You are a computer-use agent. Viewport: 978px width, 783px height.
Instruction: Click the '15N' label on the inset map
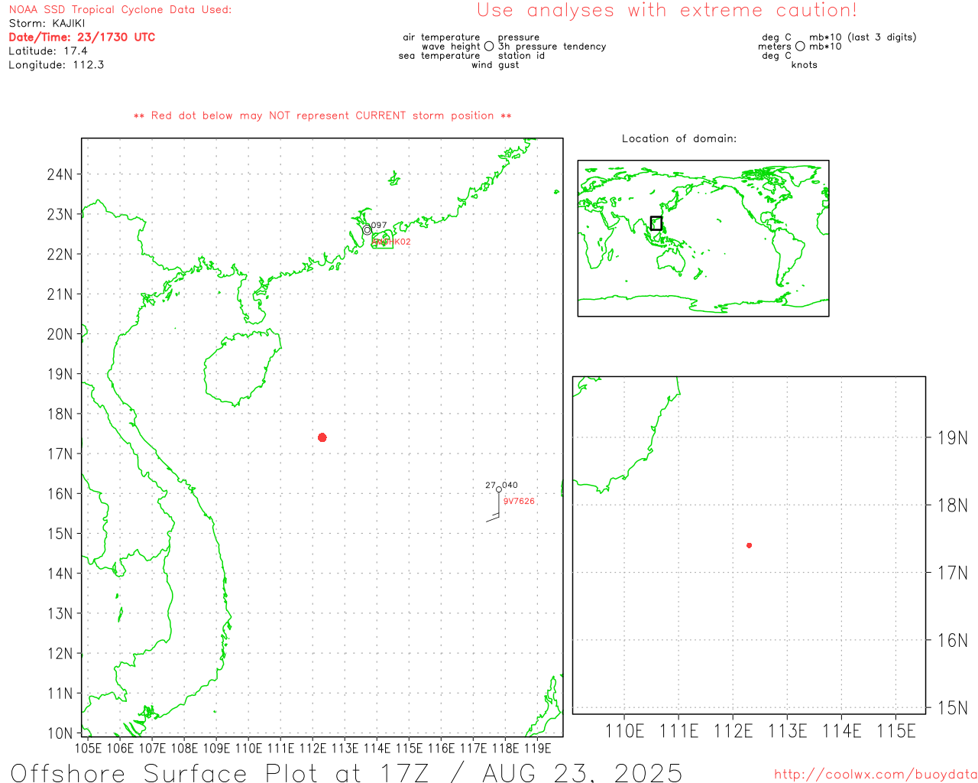click(x=953, y=708)
